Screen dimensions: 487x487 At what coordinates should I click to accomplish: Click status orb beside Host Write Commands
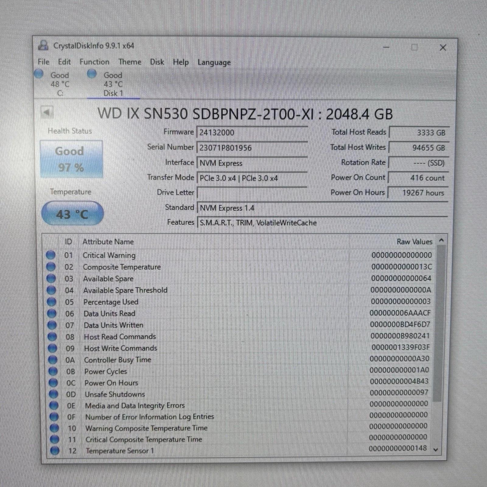pos(52,348)
